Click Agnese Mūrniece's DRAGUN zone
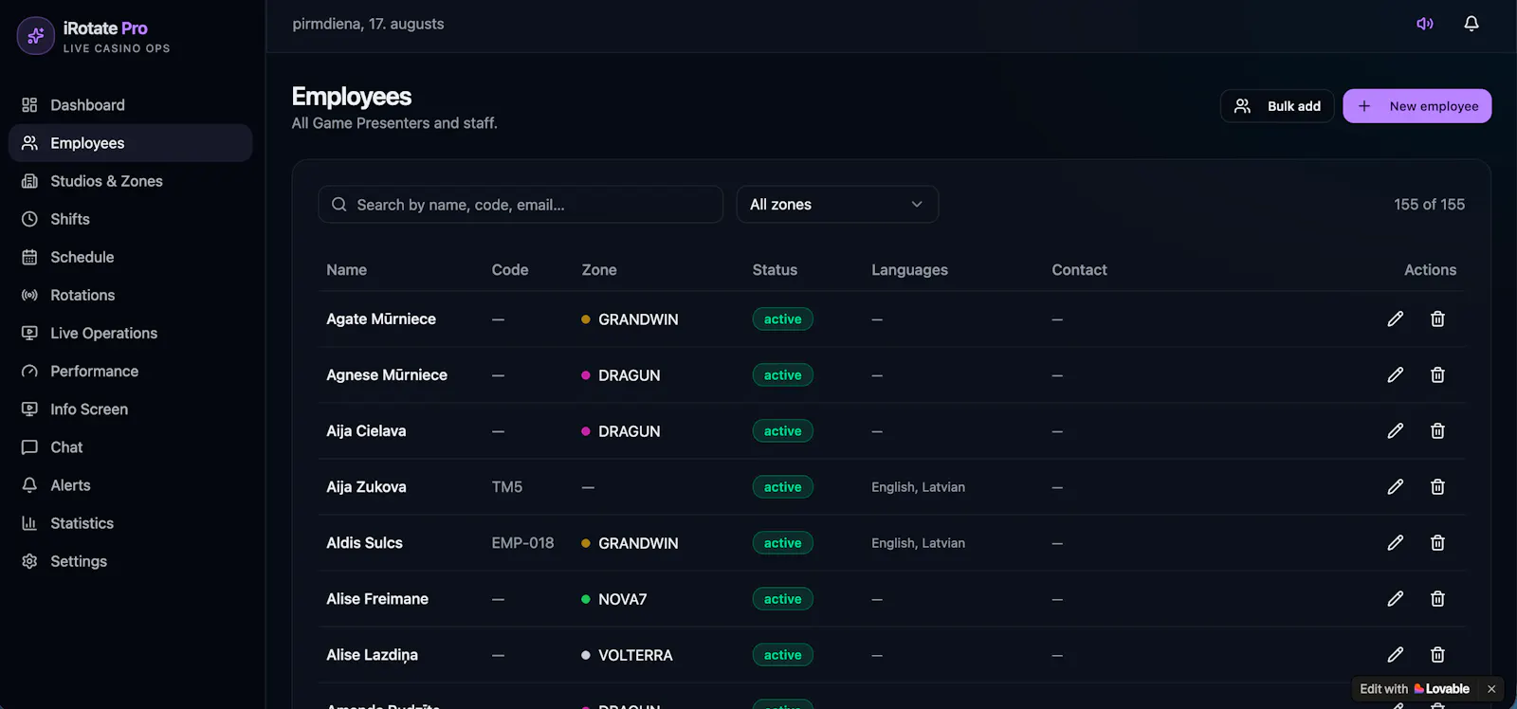This screenshot has height=709, width=1517. [621, 375]
